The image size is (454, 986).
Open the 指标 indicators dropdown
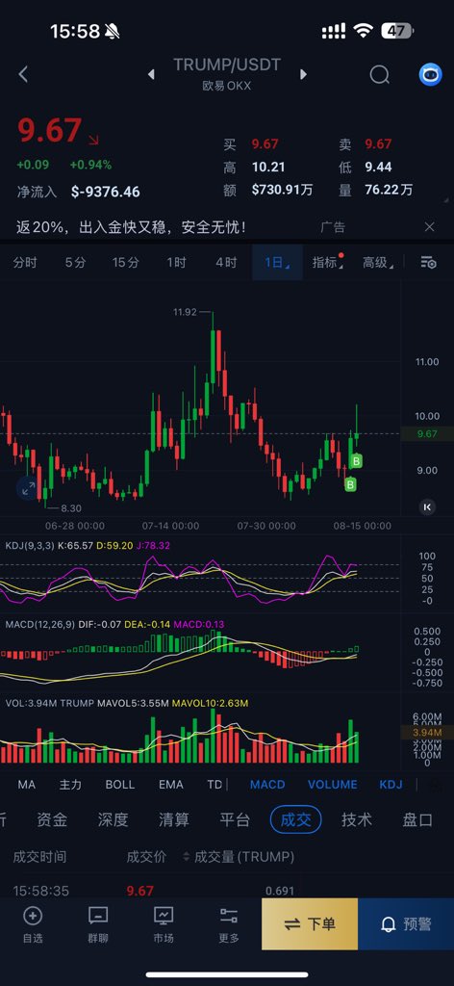click(x=328, y=263)
